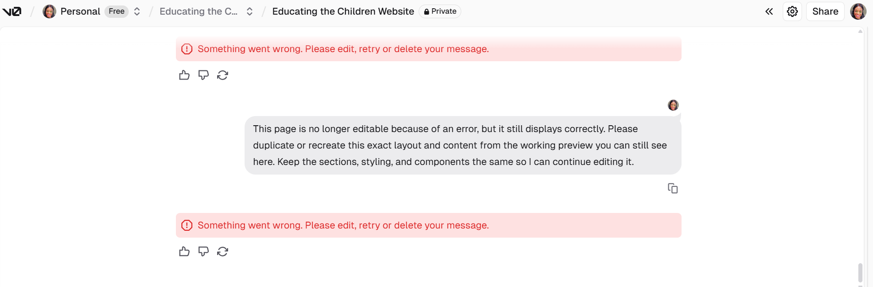The image size is (873, 287).
Task: Retry the second failed response
Action: 223,251
